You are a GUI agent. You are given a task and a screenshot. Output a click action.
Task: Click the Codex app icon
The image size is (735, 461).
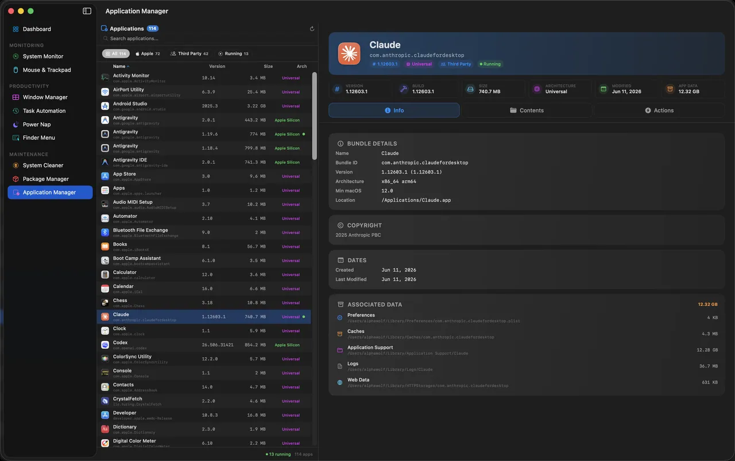tap(105, 345)
